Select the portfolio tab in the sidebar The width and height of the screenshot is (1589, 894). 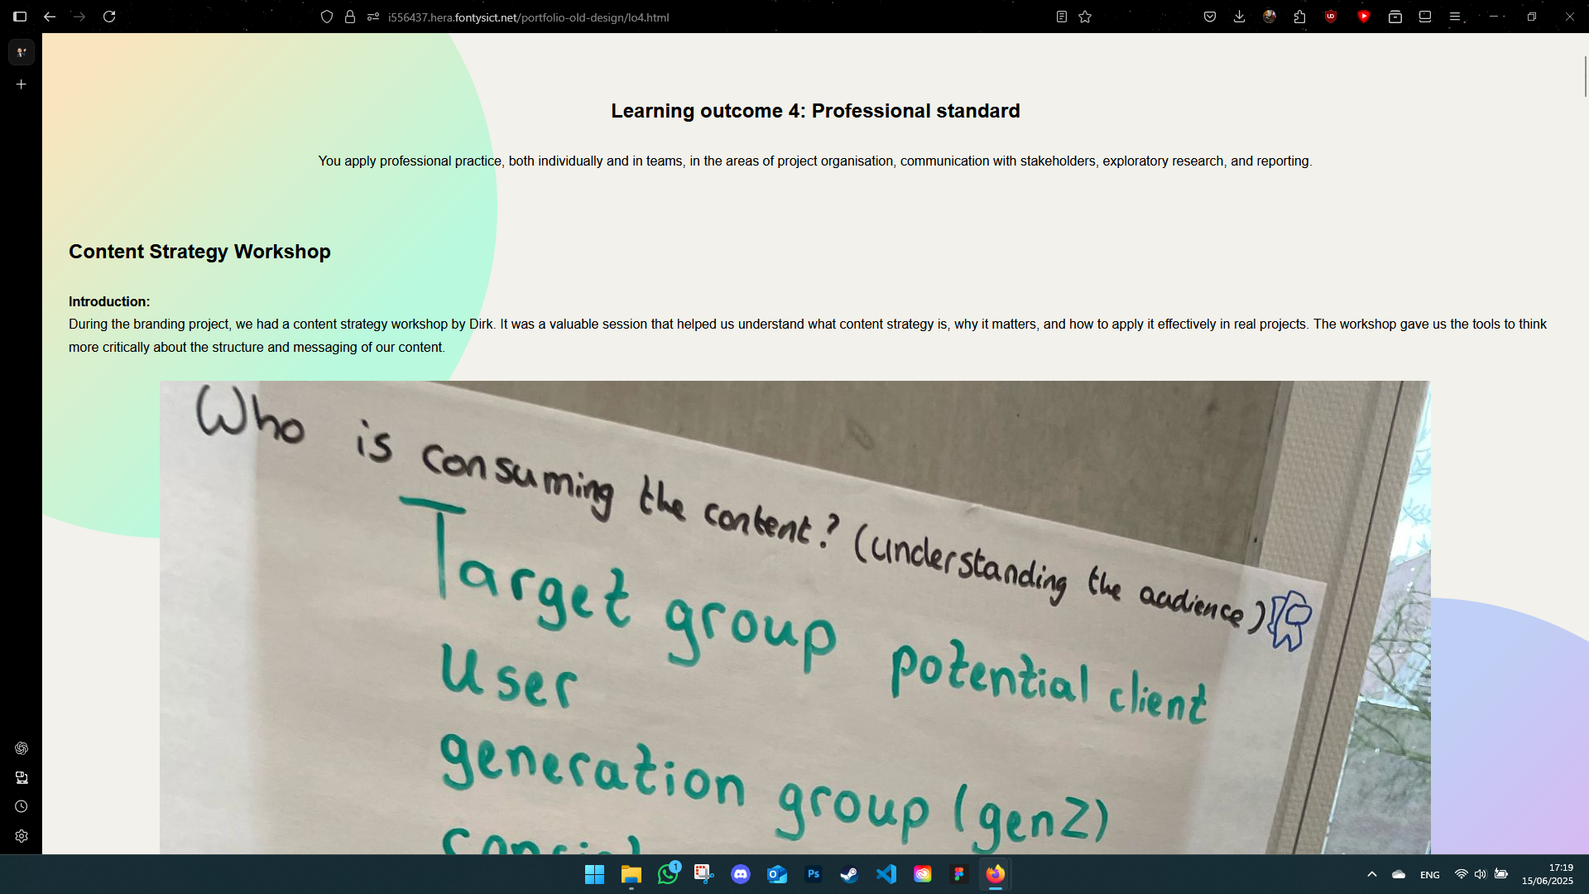(22, 52)
